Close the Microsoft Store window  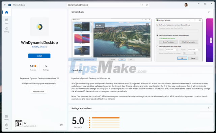[211, 4]
